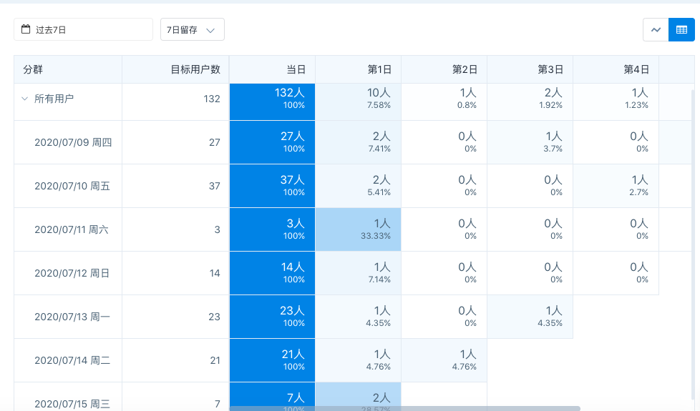The width and height of the screenshot is (700, 411).
Task: Switch to line chart view
Action: (656, 30)
